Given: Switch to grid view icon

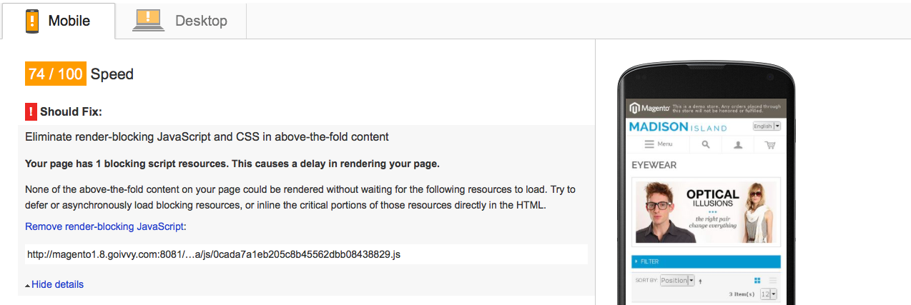Looking at the screenshot, I should click(757, 281).
